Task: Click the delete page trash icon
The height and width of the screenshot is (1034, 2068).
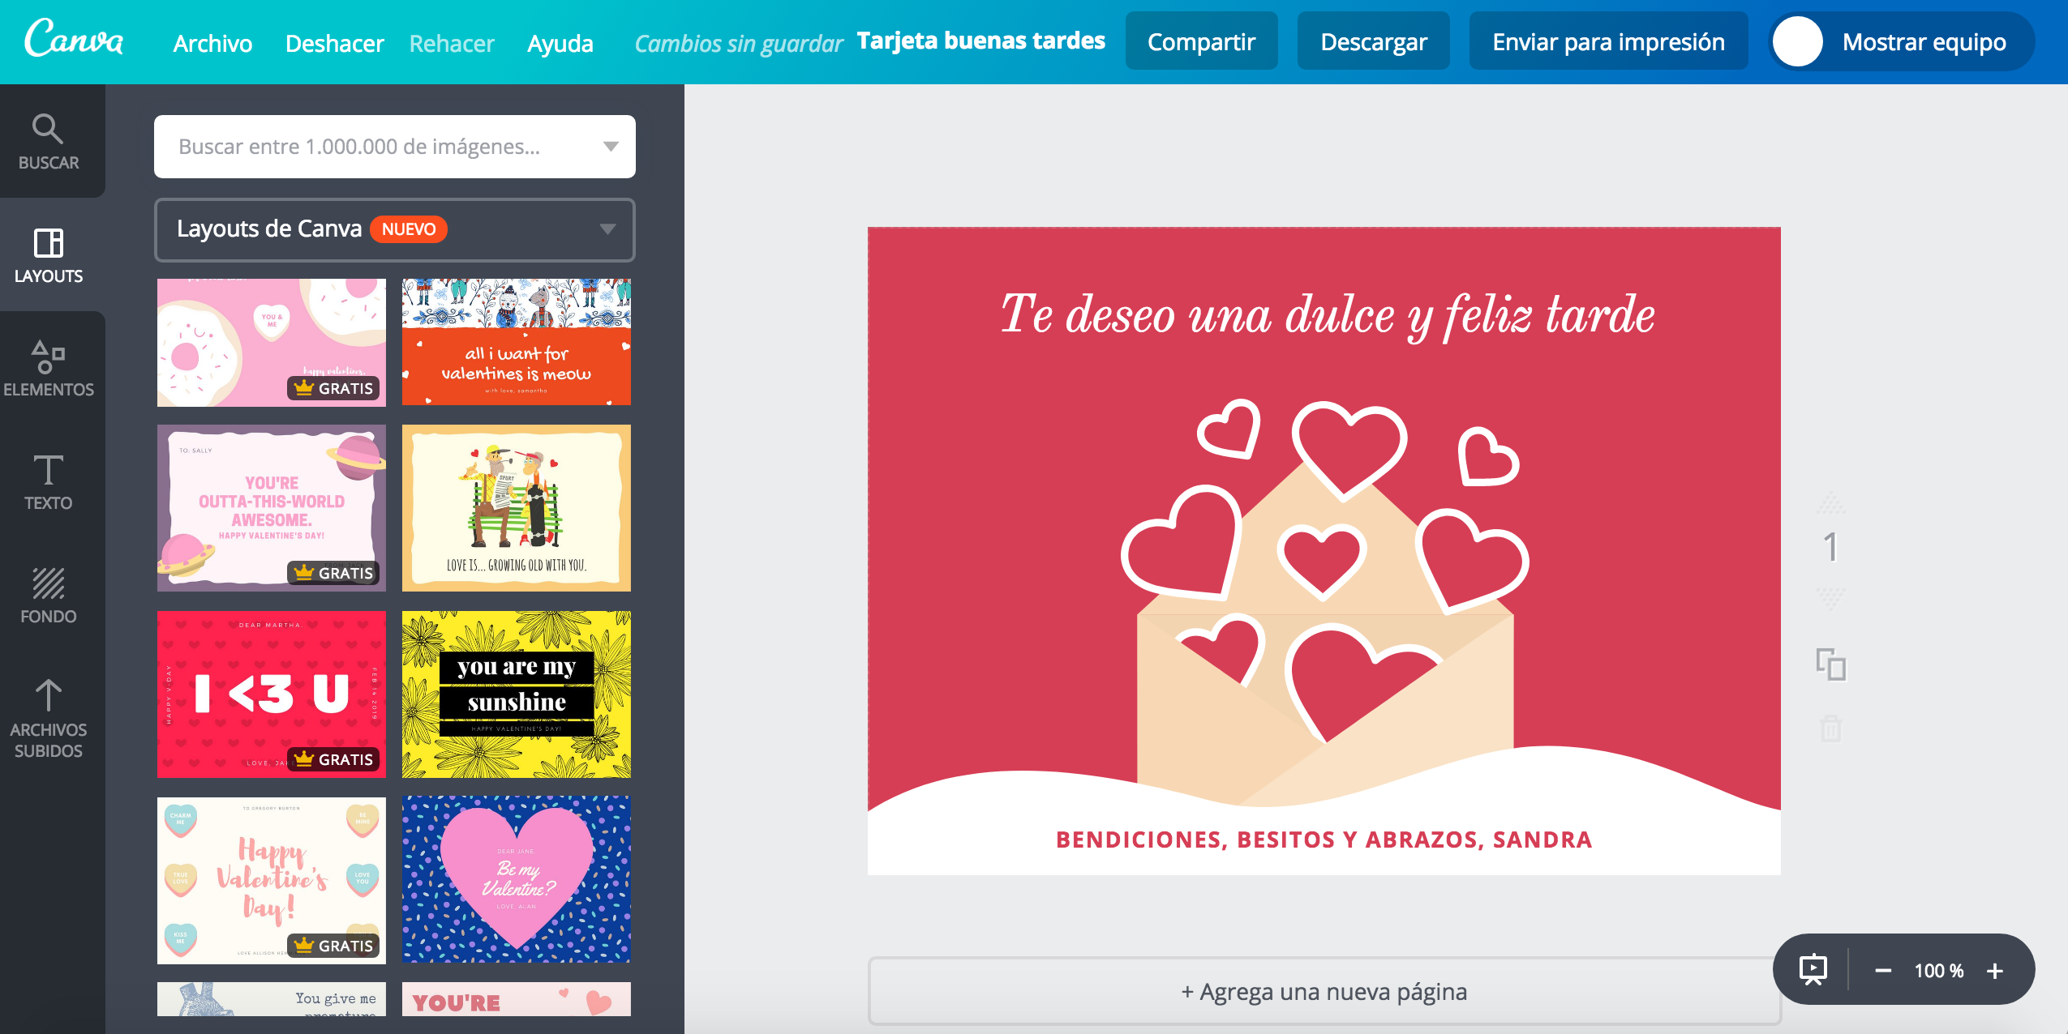Action: tap(1830, 728)
